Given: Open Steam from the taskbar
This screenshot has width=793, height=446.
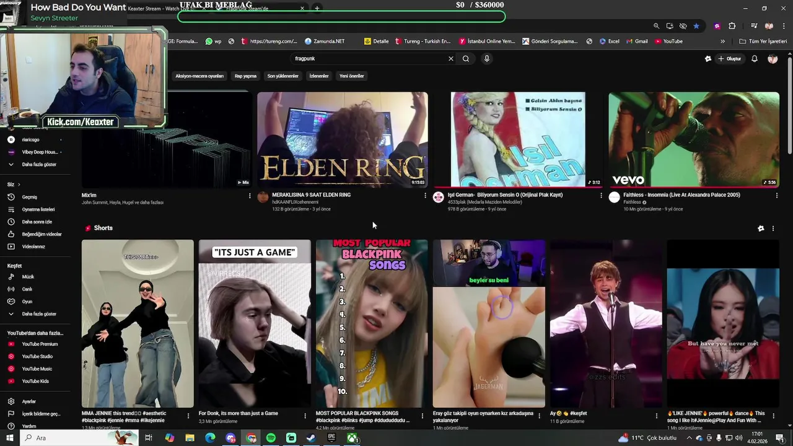Looking at the screenshot, I should pos(311,438).
